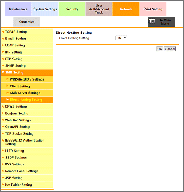Open LDAP Setting in sidebar

pyautogui.click(x=27, y=45)
